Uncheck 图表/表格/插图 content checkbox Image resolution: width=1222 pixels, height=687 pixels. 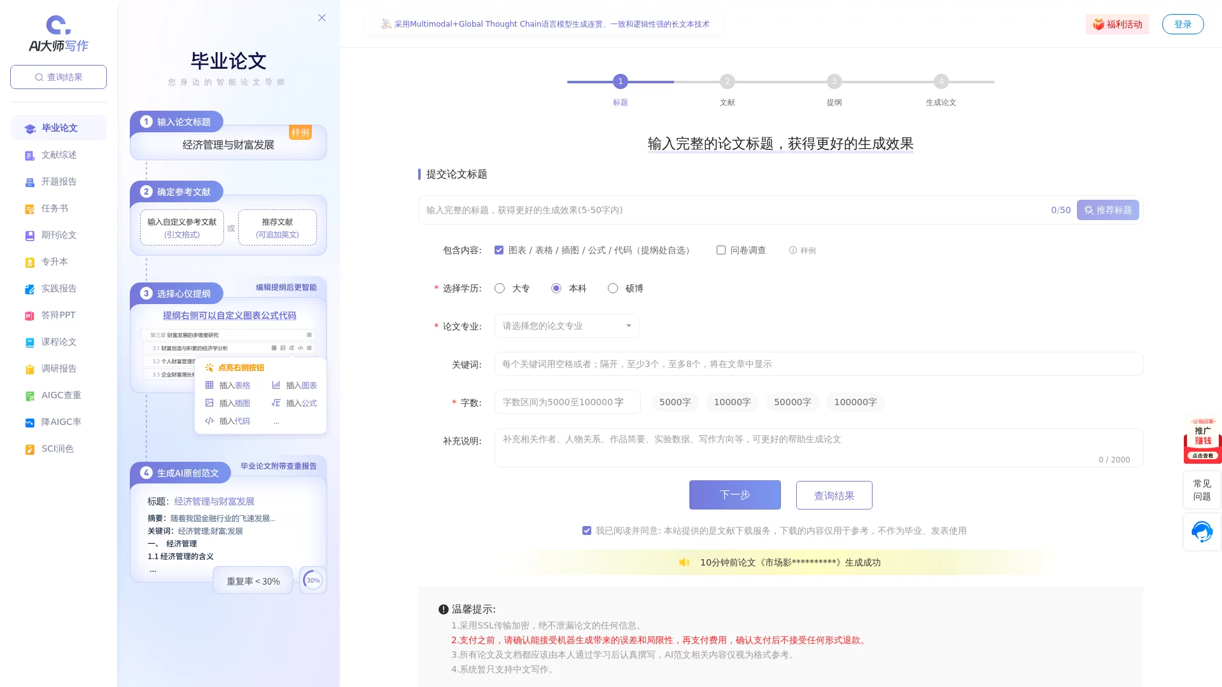499,250
